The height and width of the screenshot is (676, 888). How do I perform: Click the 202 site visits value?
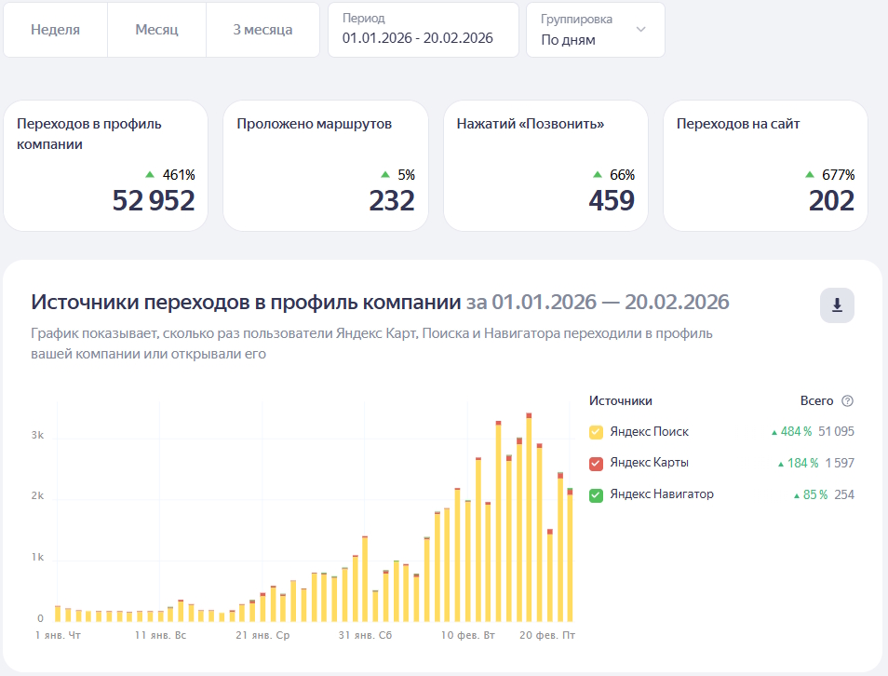[831, 200]
